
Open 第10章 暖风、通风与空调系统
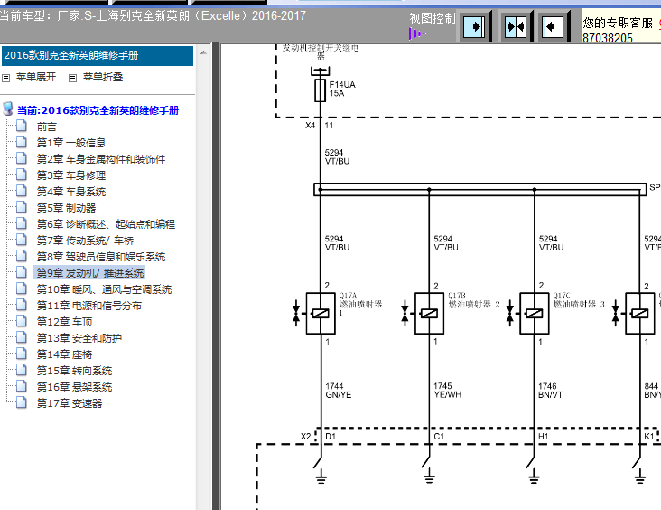104,289
